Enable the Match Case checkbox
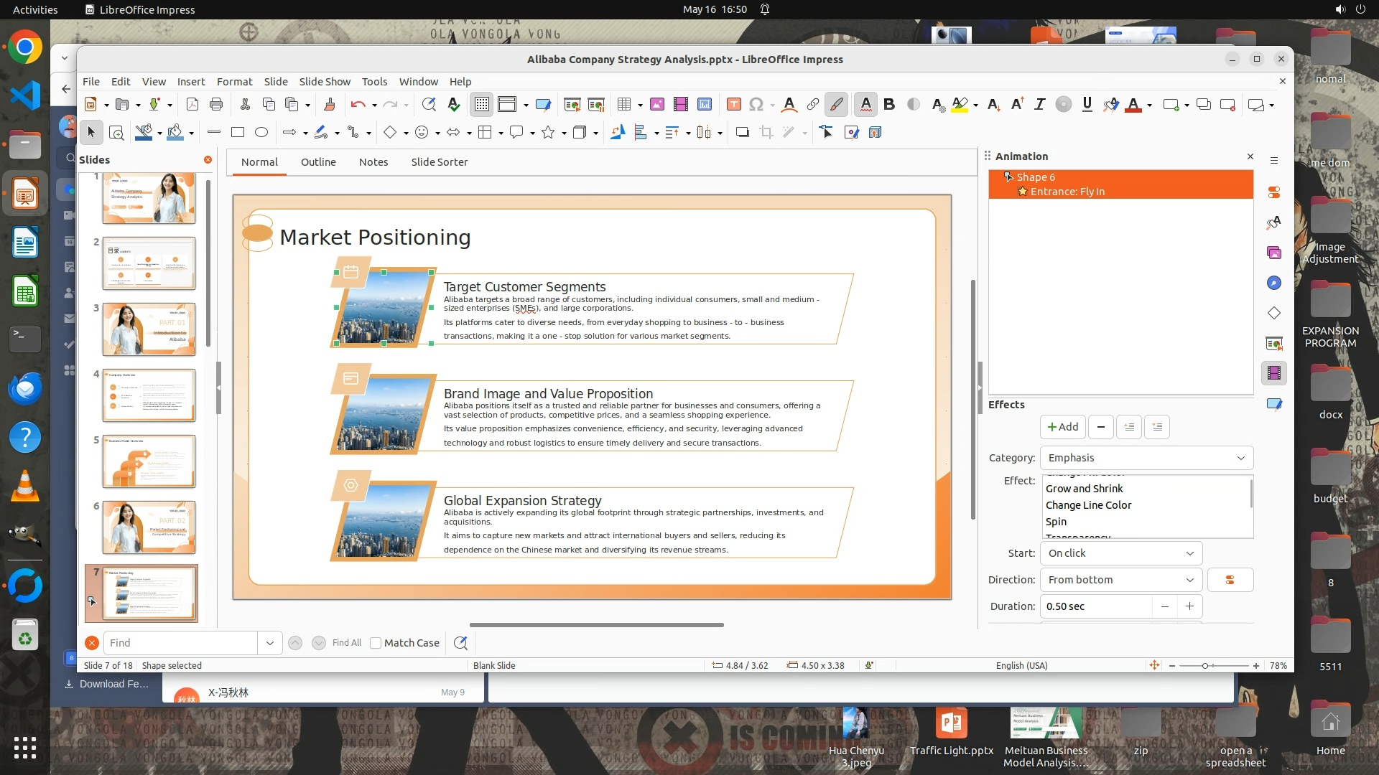 [376, 643]
